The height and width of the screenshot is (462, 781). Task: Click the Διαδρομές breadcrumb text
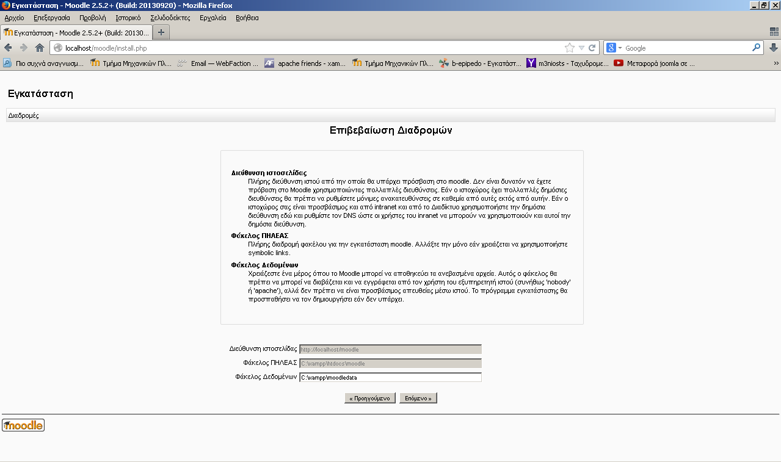[x=24, y=115]
